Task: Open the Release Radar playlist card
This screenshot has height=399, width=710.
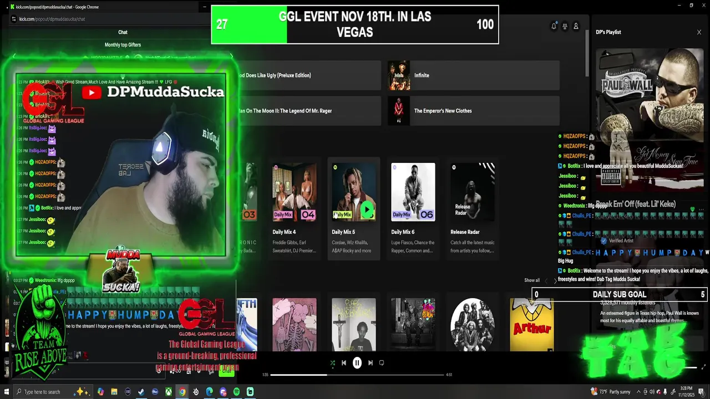Action: point(473,209)
